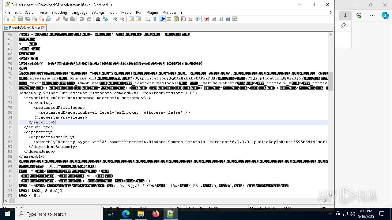Save the current recorded macro icon
392x220 pixels.
(x=235, y=19)
